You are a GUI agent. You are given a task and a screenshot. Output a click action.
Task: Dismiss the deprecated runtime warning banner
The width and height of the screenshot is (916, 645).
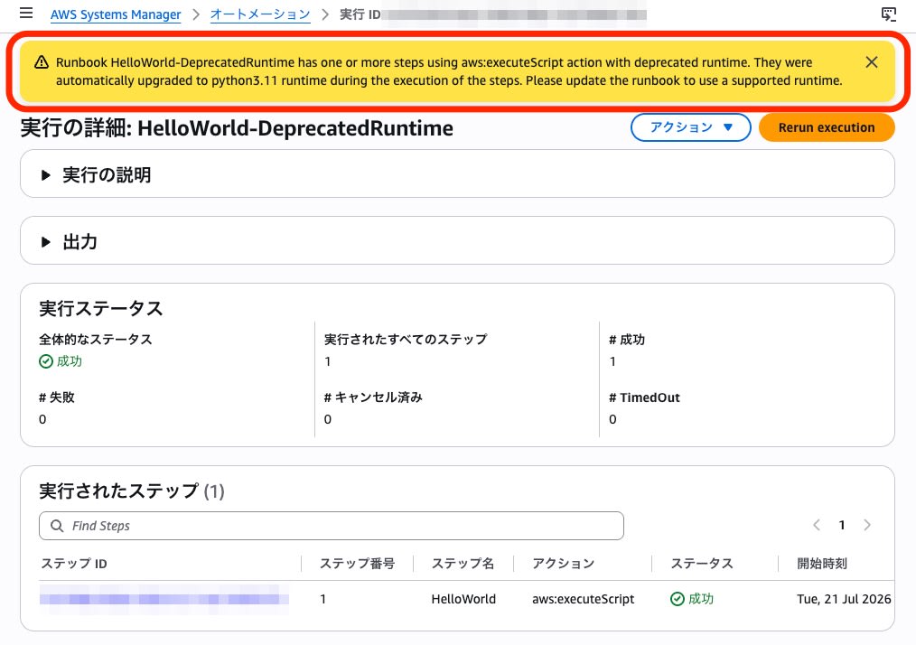pos(871,62)
